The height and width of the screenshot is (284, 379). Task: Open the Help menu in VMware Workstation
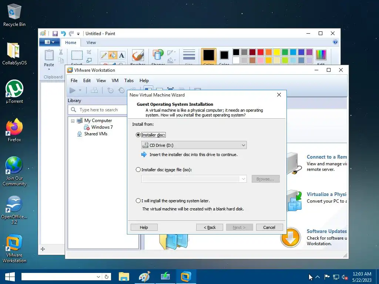tap(144, 81)
